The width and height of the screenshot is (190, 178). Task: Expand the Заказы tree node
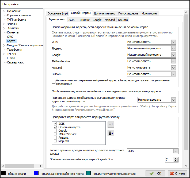4,24
